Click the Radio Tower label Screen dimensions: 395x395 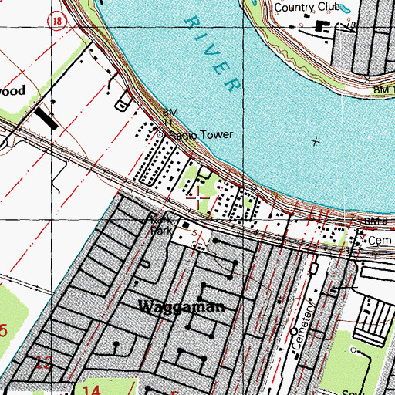(201, 135)
